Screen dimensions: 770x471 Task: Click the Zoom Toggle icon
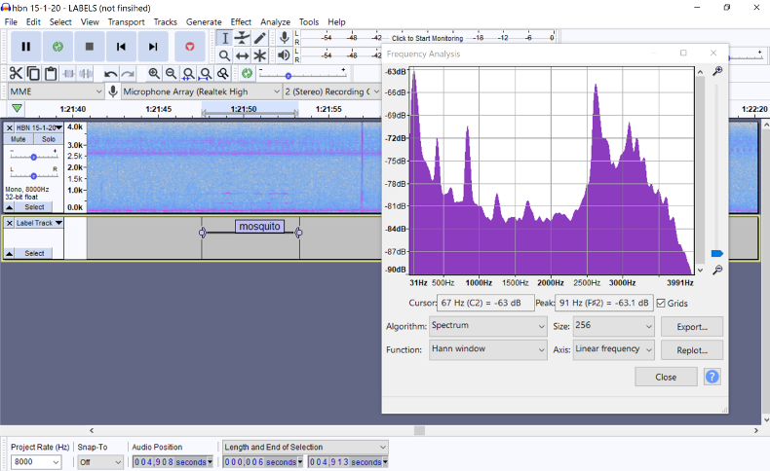coord(223,74)
